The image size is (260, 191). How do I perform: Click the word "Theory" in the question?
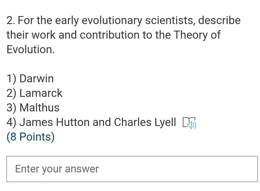[191, 35]
